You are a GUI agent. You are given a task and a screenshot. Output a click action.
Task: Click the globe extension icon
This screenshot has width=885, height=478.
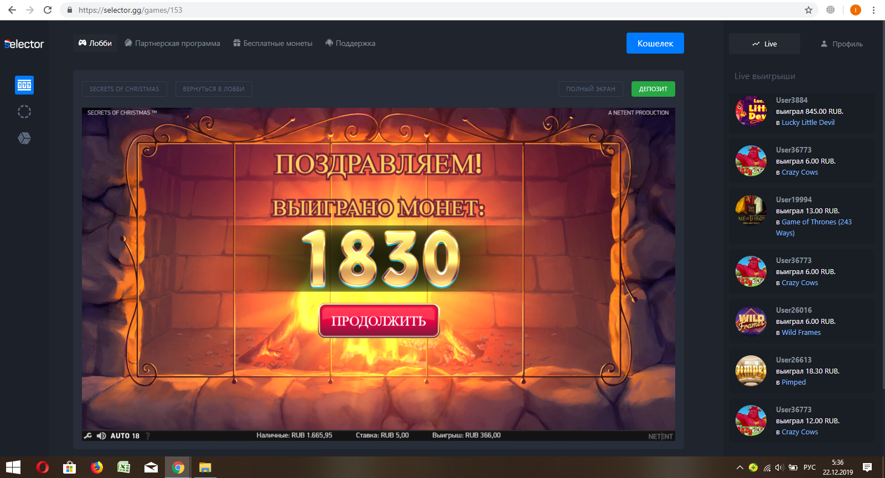831,10
